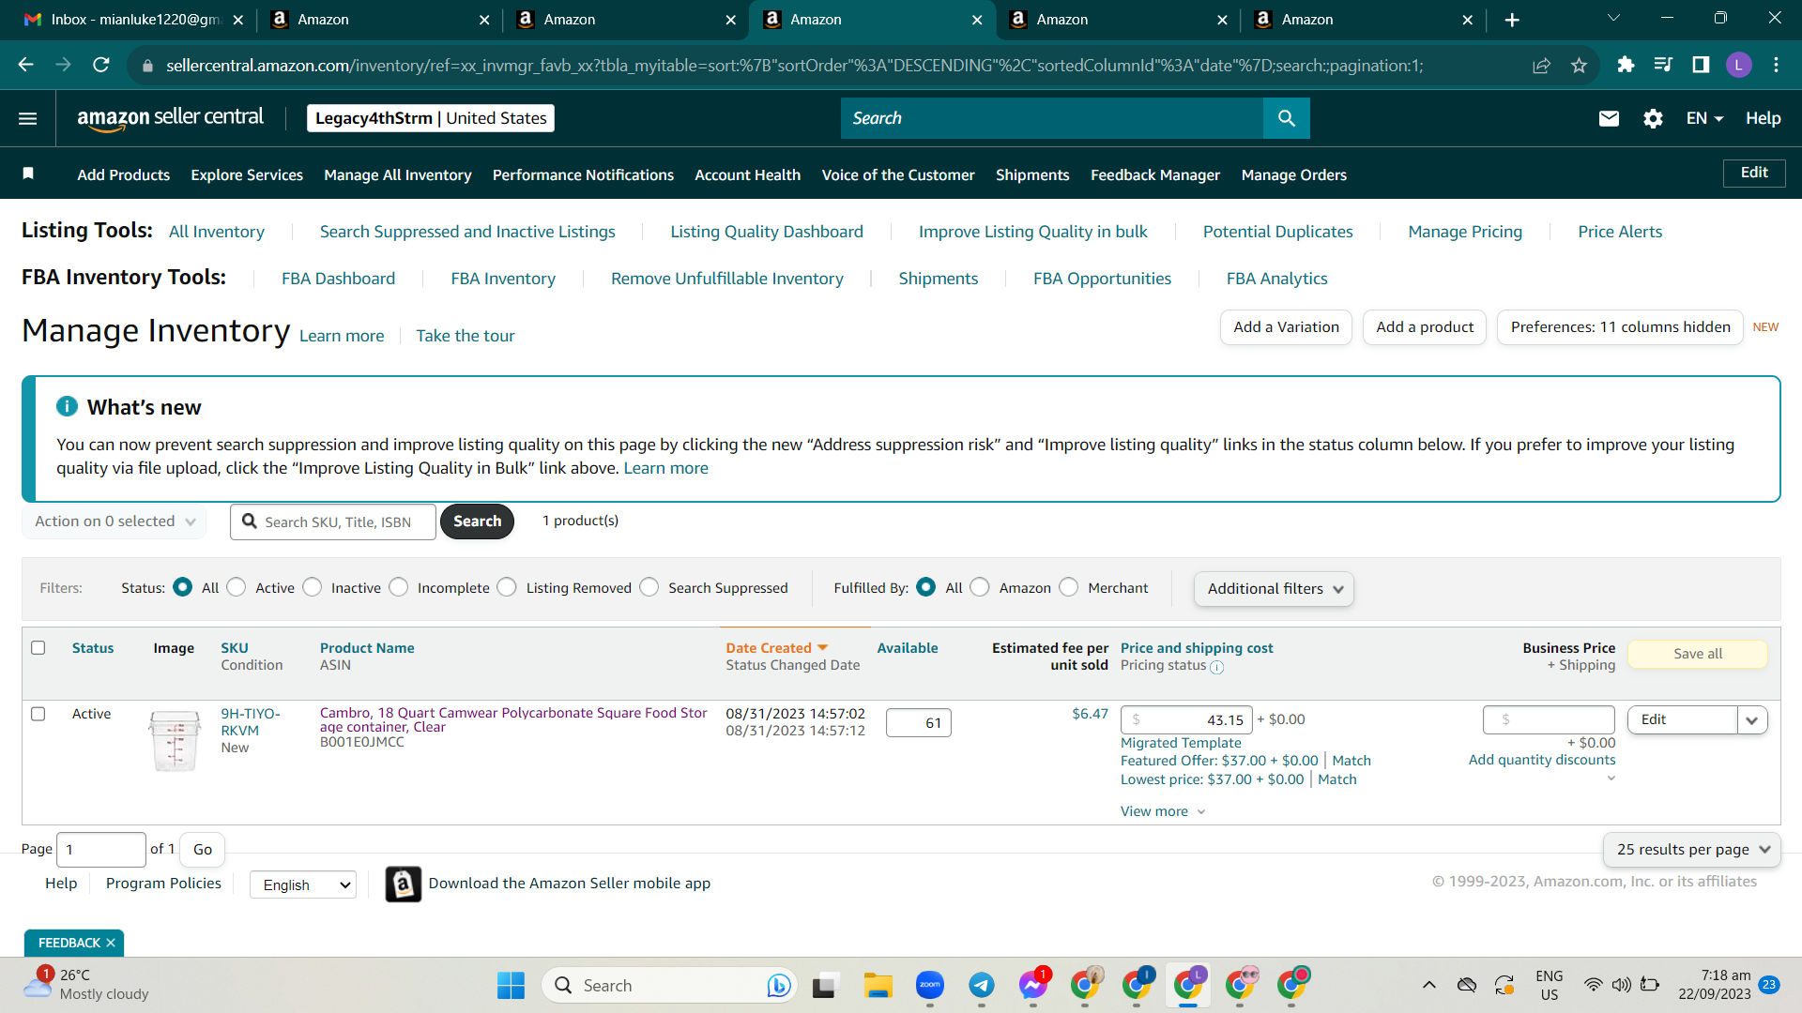1802x1013 pixels.
Task: Open the Wi-Fi network tray icon
Action: 1593,985
